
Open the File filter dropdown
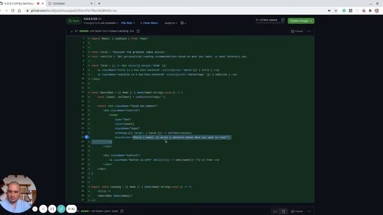(128, 23)
